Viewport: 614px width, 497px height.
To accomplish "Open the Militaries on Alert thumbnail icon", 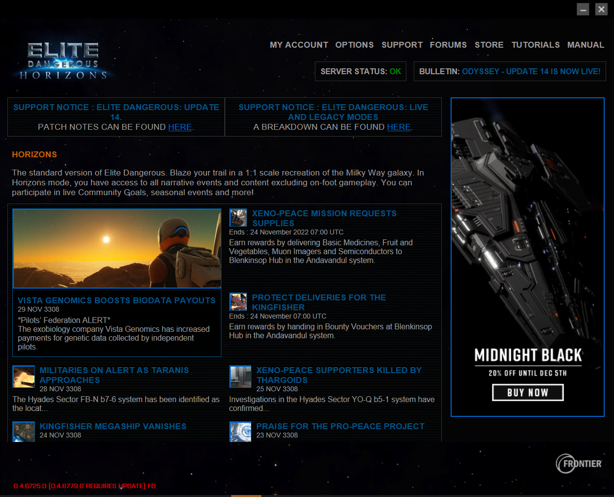I will 24,377.
